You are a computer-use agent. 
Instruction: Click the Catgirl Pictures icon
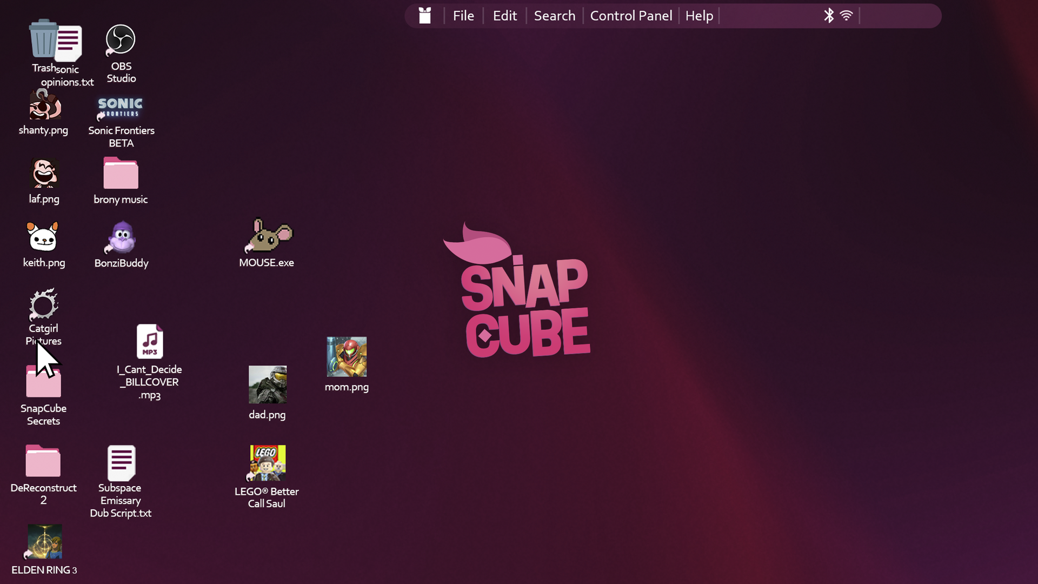tap(43, 305)
